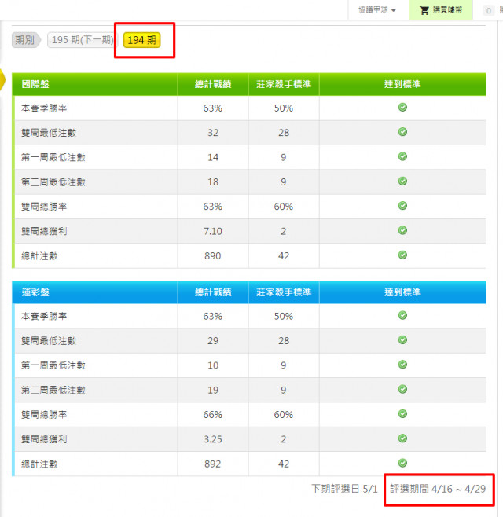Click green check for 國際盤 第二周最低注數 row

[x=402, y=181]
